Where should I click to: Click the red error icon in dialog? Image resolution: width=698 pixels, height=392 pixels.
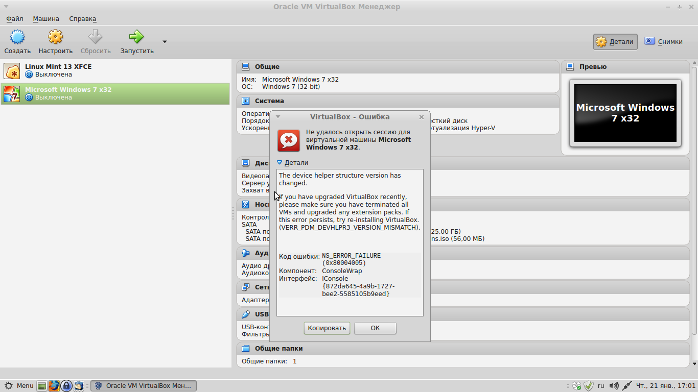pyautogui.click(x=289, y=140)
